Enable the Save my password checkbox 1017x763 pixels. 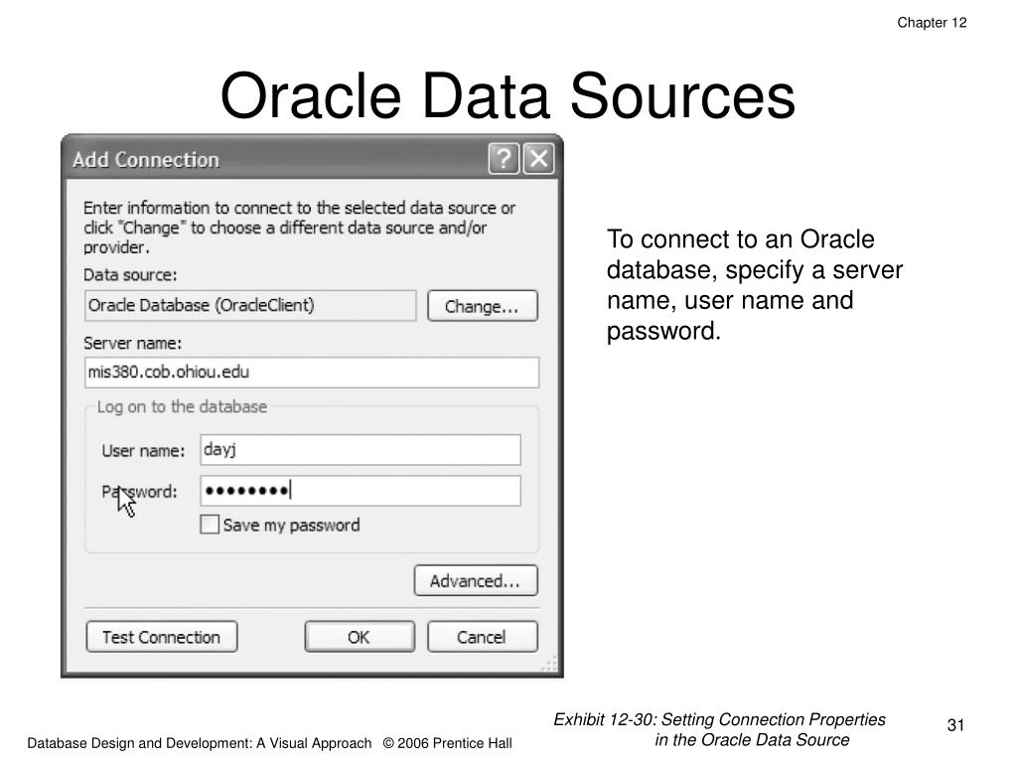click(x=210, y=525)
